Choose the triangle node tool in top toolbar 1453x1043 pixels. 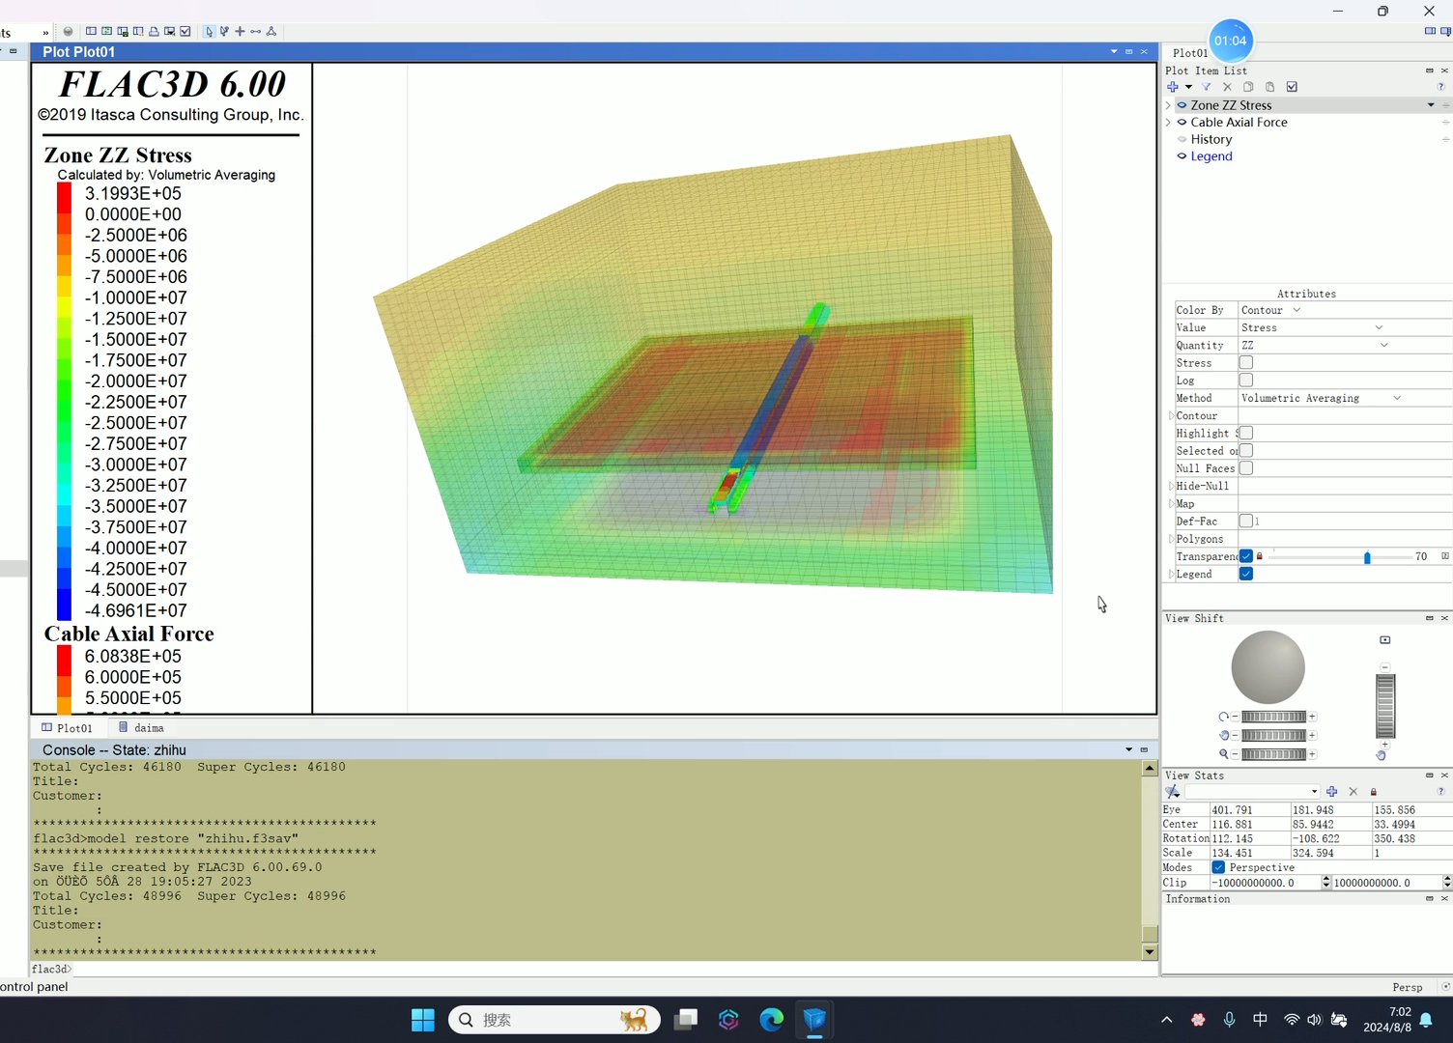click(271, 32)
